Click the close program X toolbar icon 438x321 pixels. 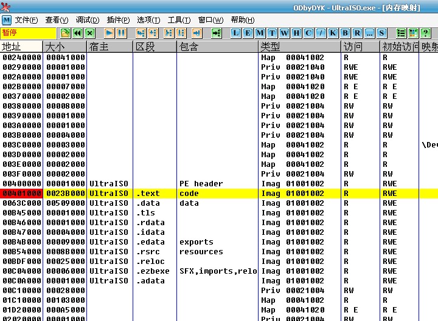click(x=89, y=33)
